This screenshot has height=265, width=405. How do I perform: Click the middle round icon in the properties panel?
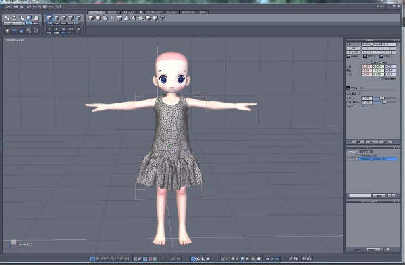(x=364, y=56)
